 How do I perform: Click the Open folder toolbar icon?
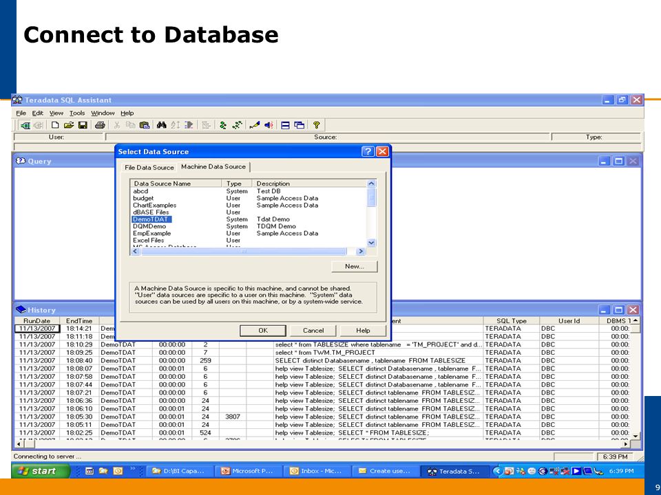pos(69,125)
